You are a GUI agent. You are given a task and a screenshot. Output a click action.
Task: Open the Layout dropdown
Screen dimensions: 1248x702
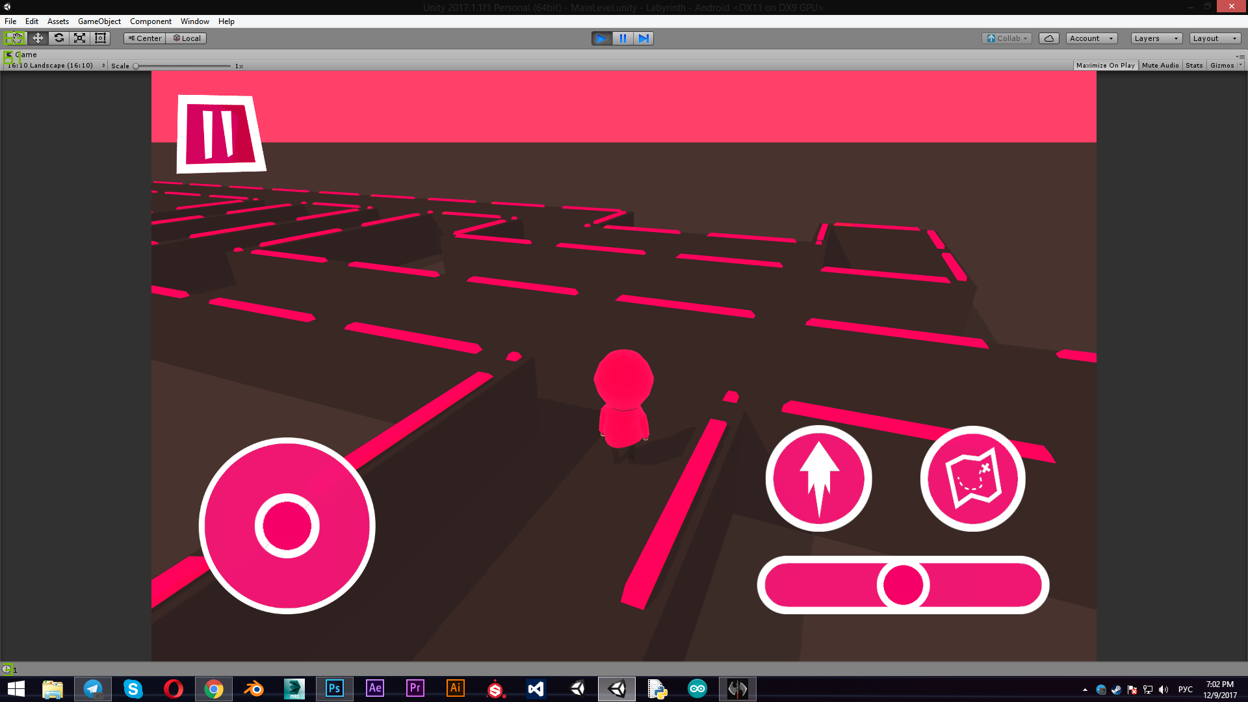tap(1214, 38)
